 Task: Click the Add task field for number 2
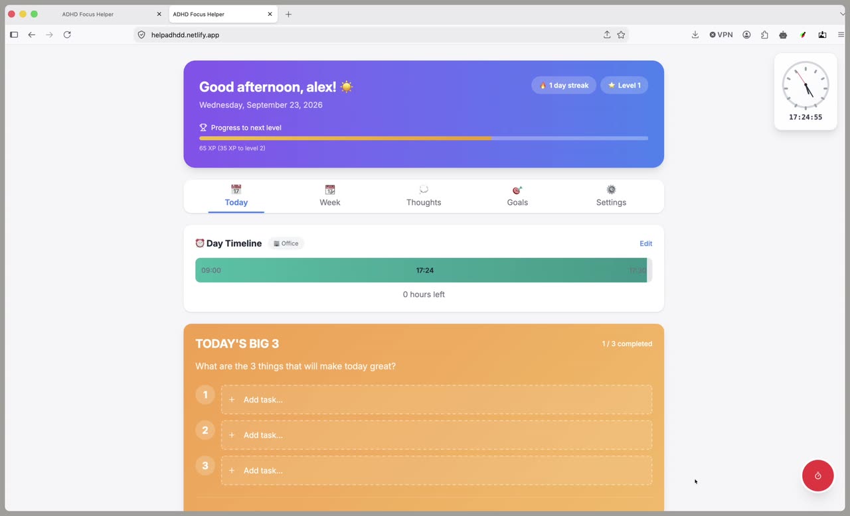[x=436, y=435]
